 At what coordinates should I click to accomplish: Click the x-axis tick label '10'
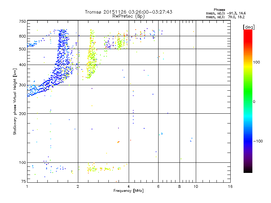[196, 186]
